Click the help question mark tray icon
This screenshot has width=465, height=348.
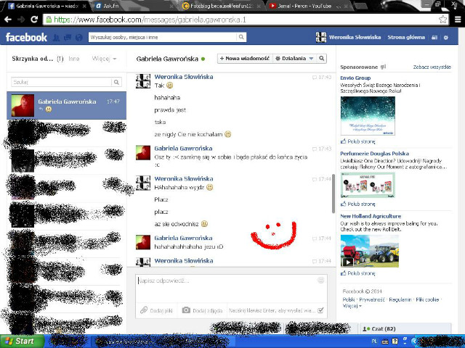point(395,341)
